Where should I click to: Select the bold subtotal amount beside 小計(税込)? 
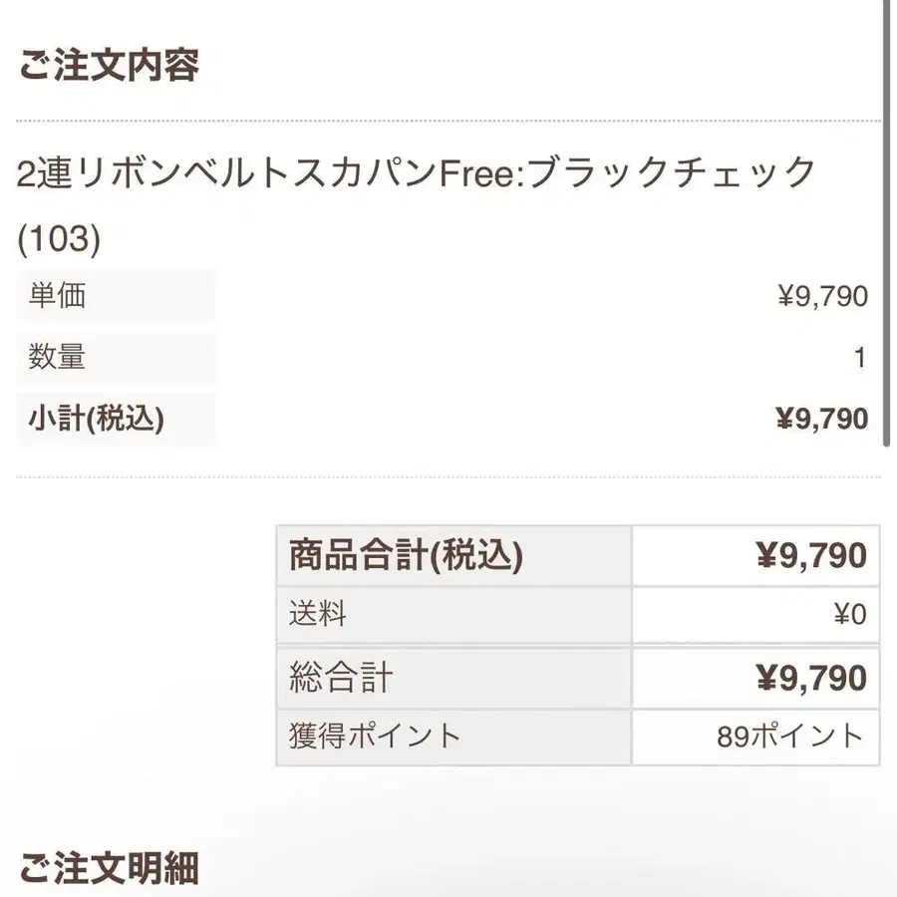point(821,420)
